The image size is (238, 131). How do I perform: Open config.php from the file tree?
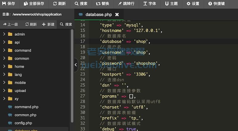23,123
